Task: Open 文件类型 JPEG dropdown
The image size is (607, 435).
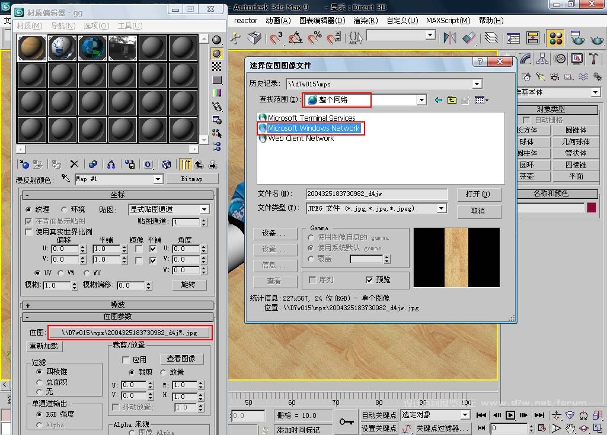Action: tap(441, 208)
